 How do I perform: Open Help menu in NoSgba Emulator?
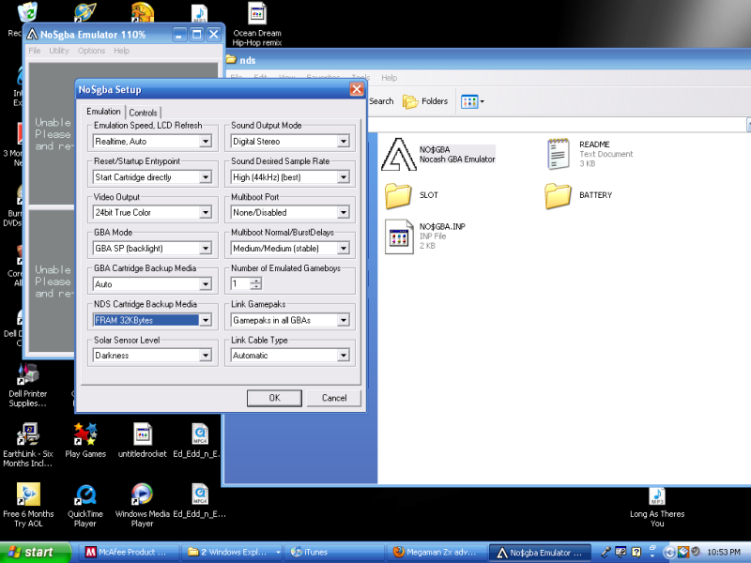(x=122, y=51)
